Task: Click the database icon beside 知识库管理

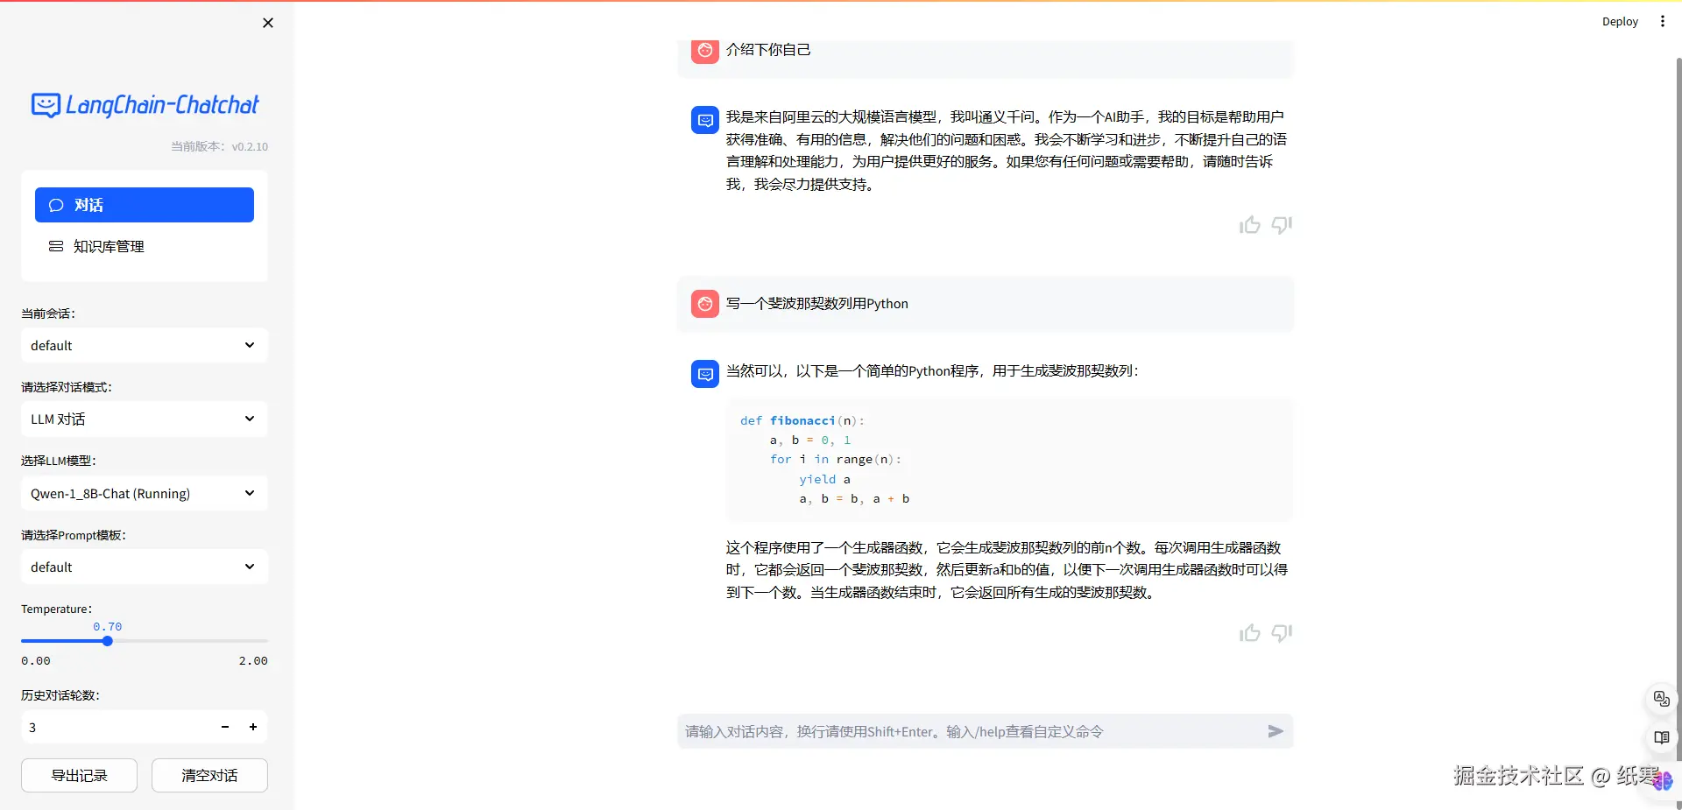Action: 56,247
